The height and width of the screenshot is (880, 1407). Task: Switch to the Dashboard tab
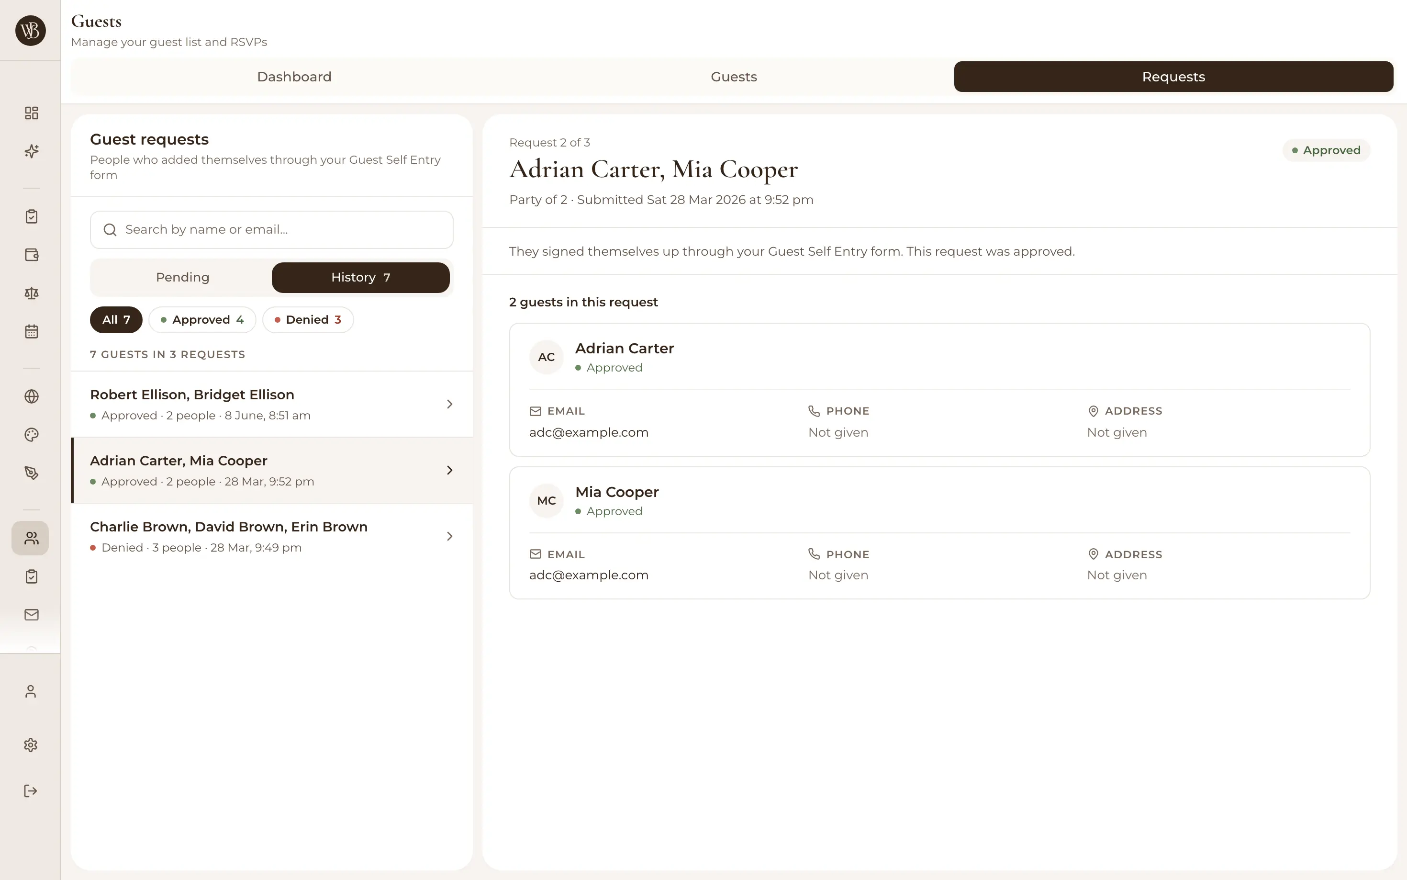pyautogui.click(x=294, y=77)
